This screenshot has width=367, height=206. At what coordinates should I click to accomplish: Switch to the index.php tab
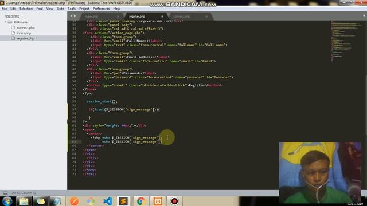click(x=92, y=17)
